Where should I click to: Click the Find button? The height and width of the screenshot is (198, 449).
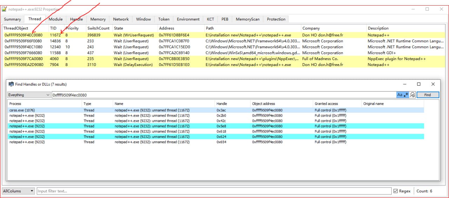pyautogui.click(x=428, y=95)
